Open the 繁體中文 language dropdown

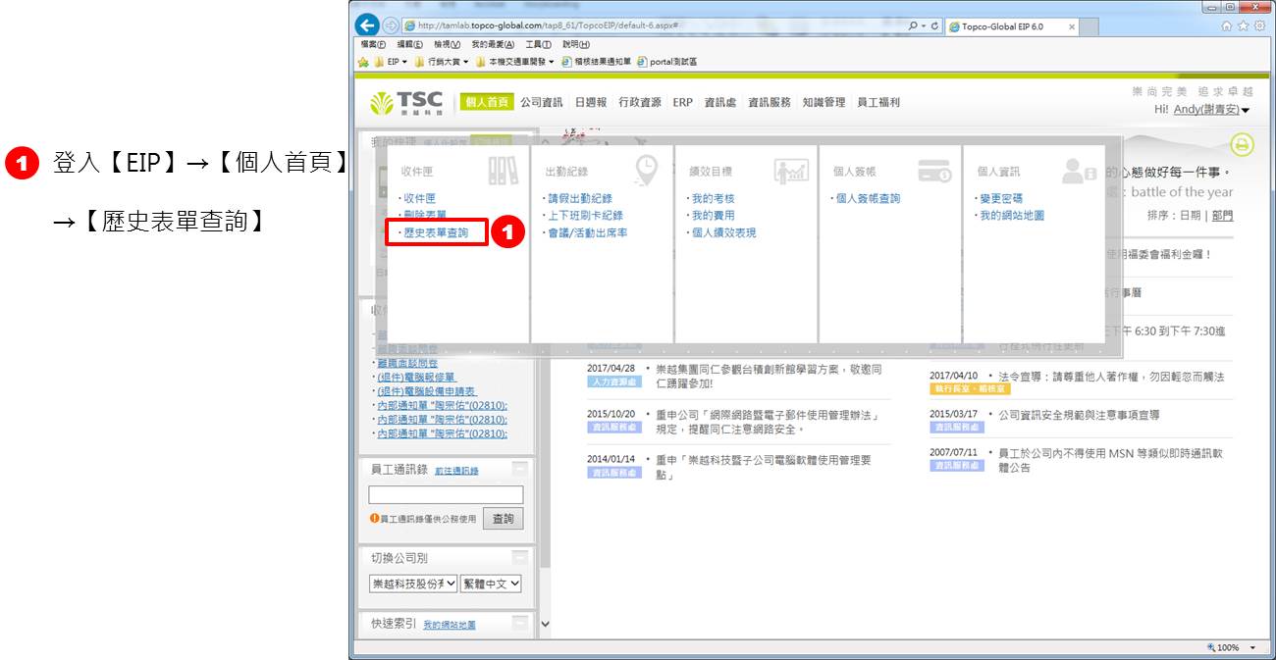pyautogui.click(x=491, y=584)
